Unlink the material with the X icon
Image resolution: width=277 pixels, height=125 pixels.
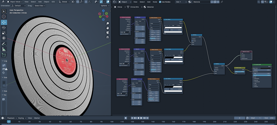point(218,2)
